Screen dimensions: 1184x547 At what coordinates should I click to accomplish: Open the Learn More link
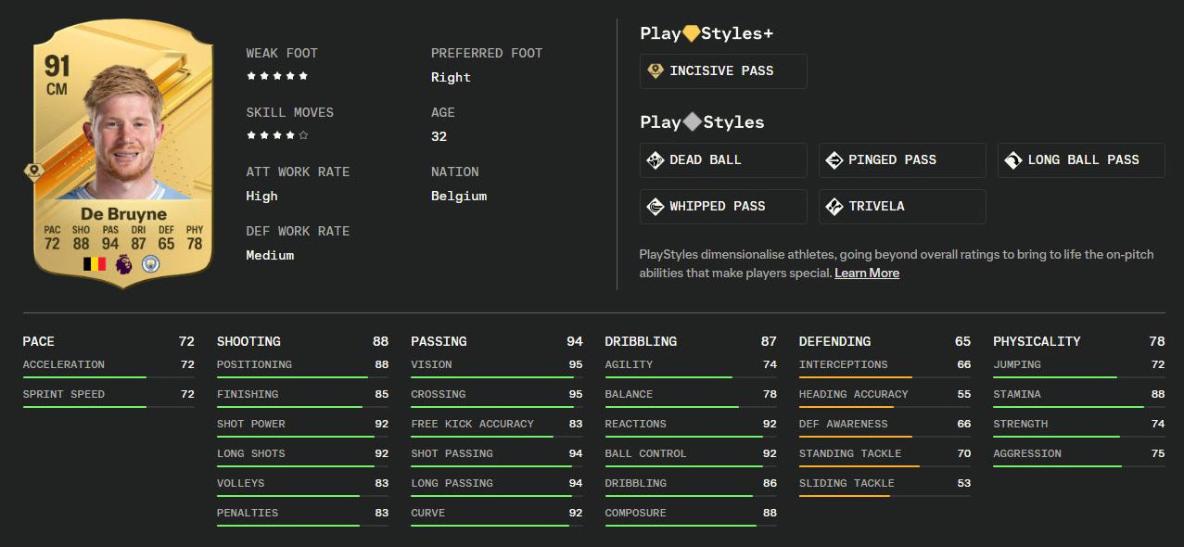pyautogui.click(x=866, y=273)
